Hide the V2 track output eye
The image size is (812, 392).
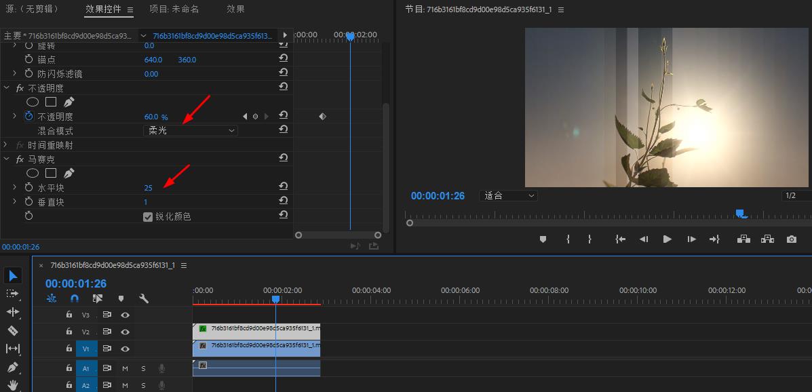click(x=125, y=332)
